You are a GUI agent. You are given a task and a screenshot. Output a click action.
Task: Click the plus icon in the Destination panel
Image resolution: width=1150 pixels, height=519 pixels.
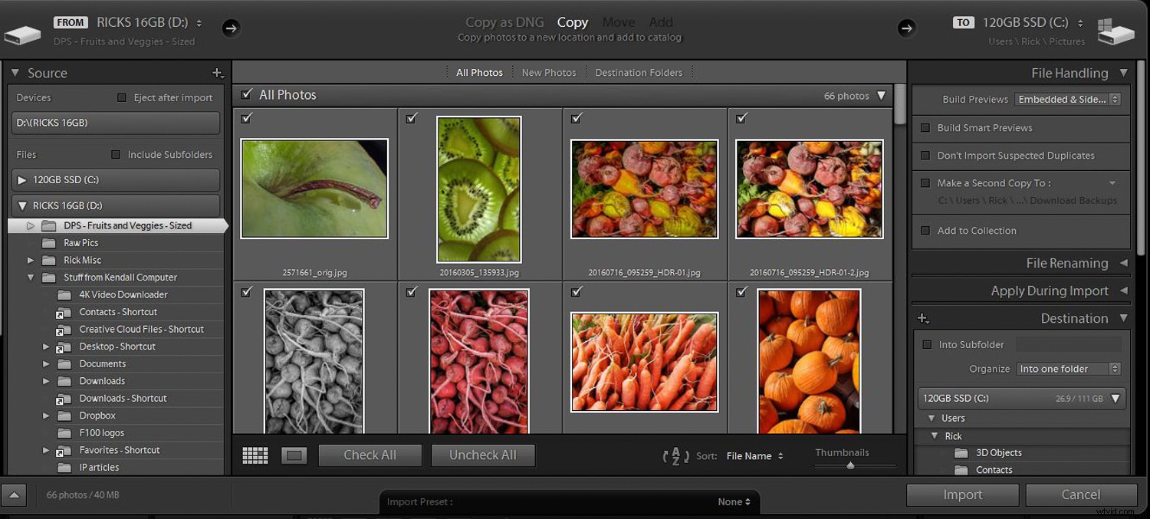pyautogui.click(x=923, y=317)
